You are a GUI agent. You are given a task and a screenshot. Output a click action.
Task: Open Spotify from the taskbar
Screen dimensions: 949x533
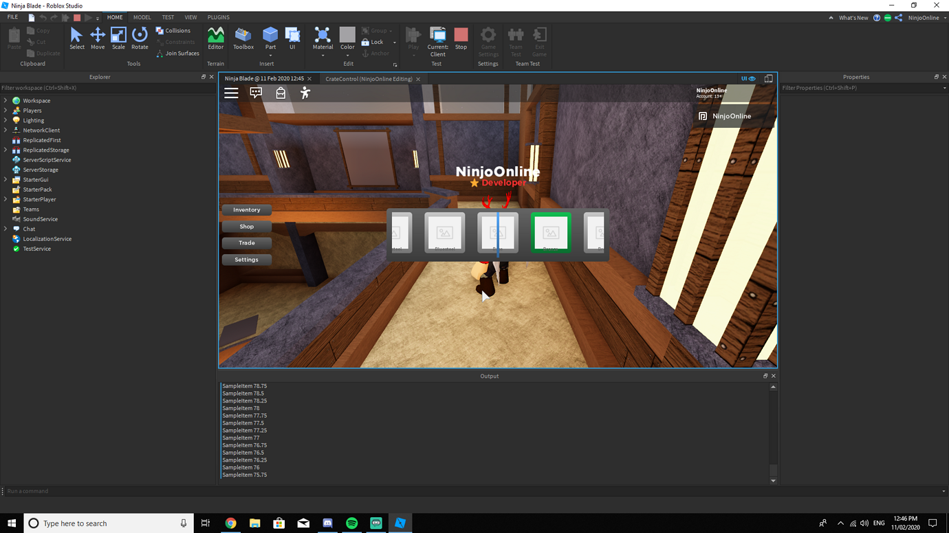(x=351, y=523)
